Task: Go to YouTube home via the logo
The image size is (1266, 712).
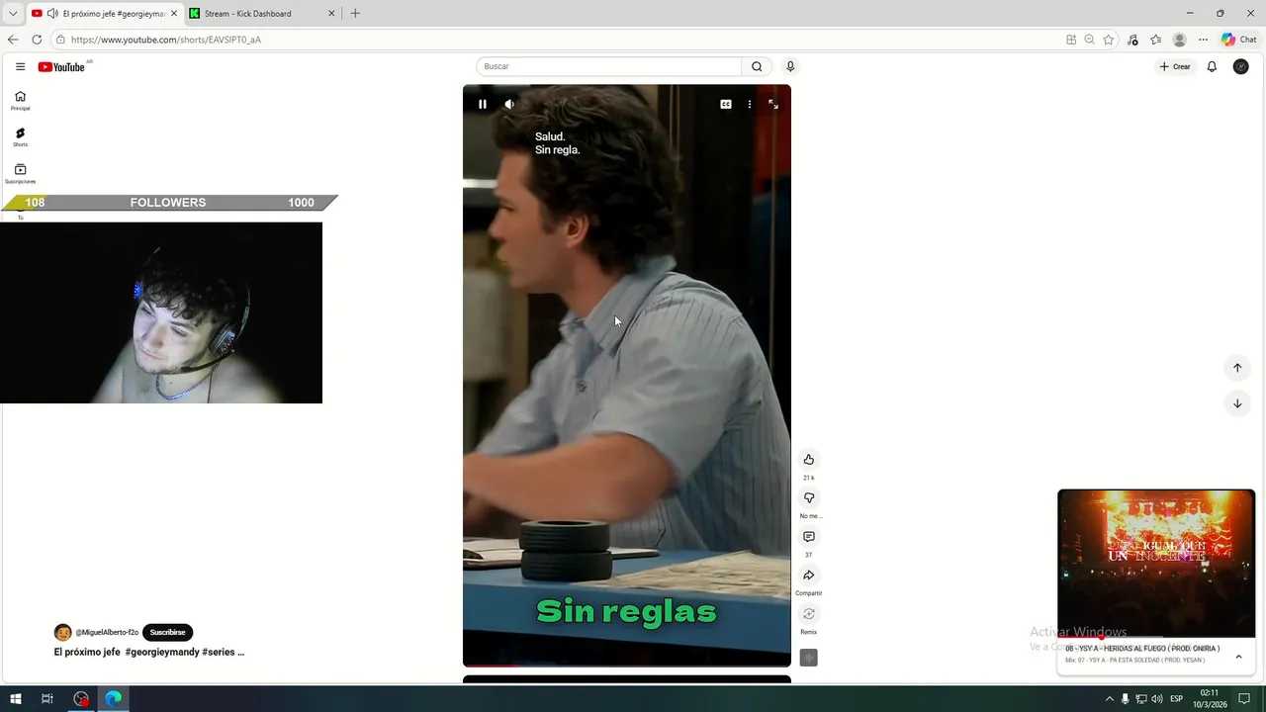Action: (x=61, y=66)
